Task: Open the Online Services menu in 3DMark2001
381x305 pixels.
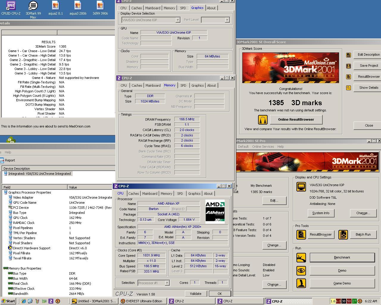Action: point(263,147)
